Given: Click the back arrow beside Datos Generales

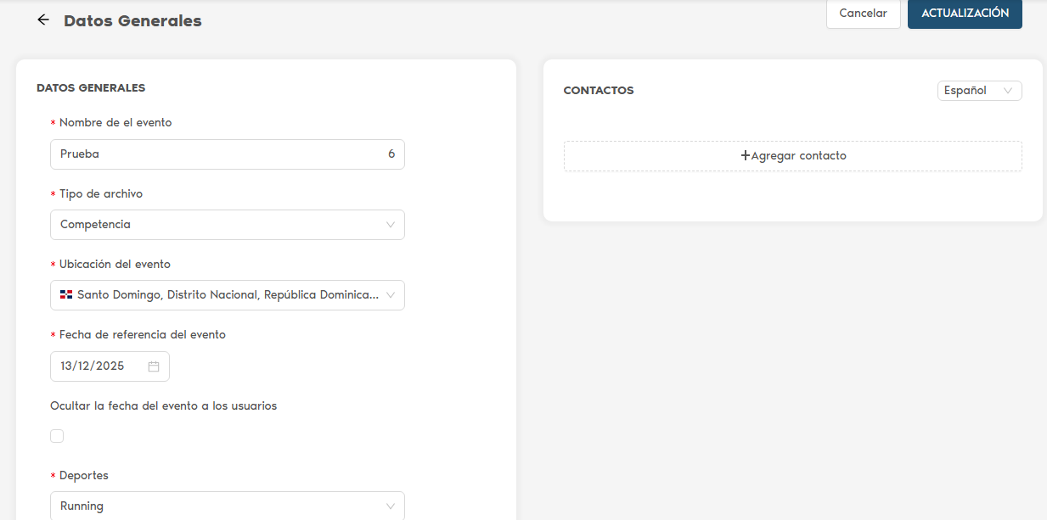Looking at the screenshot, I should tap(43, 20).
